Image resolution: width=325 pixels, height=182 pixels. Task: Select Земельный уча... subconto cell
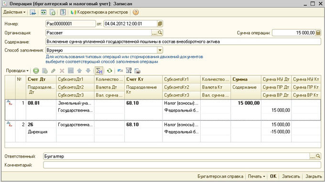75,103
